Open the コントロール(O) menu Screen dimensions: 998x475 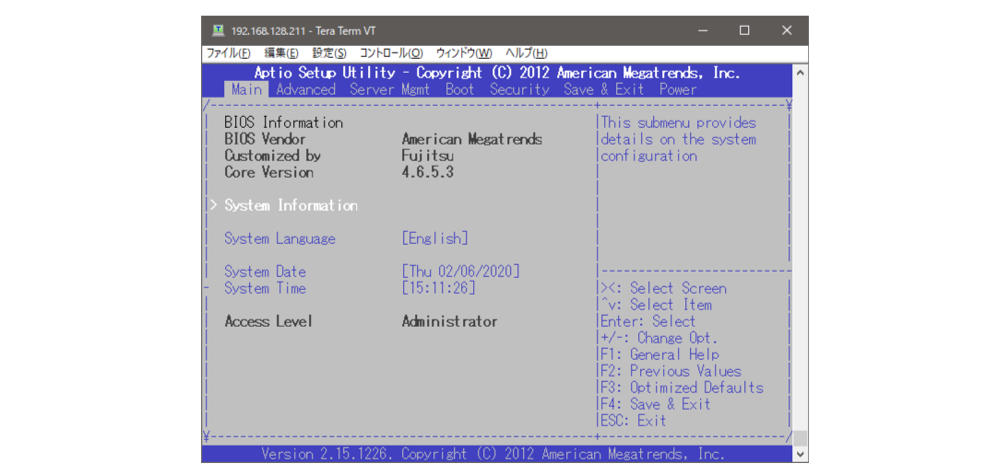tap(391, 54)
